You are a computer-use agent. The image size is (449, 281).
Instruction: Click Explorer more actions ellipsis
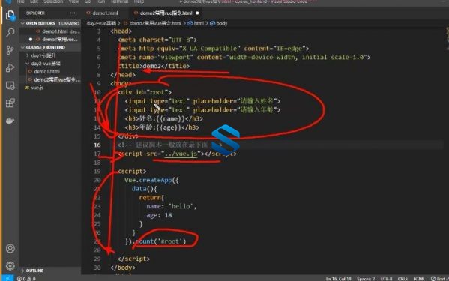click(x=73, y=13)
